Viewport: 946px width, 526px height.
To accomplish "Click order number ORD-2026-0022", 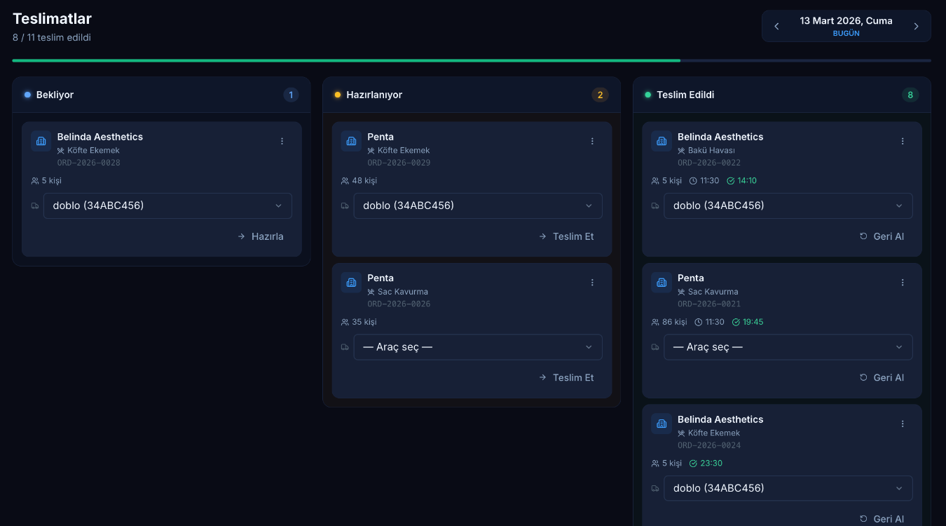I will coord(709,163).
